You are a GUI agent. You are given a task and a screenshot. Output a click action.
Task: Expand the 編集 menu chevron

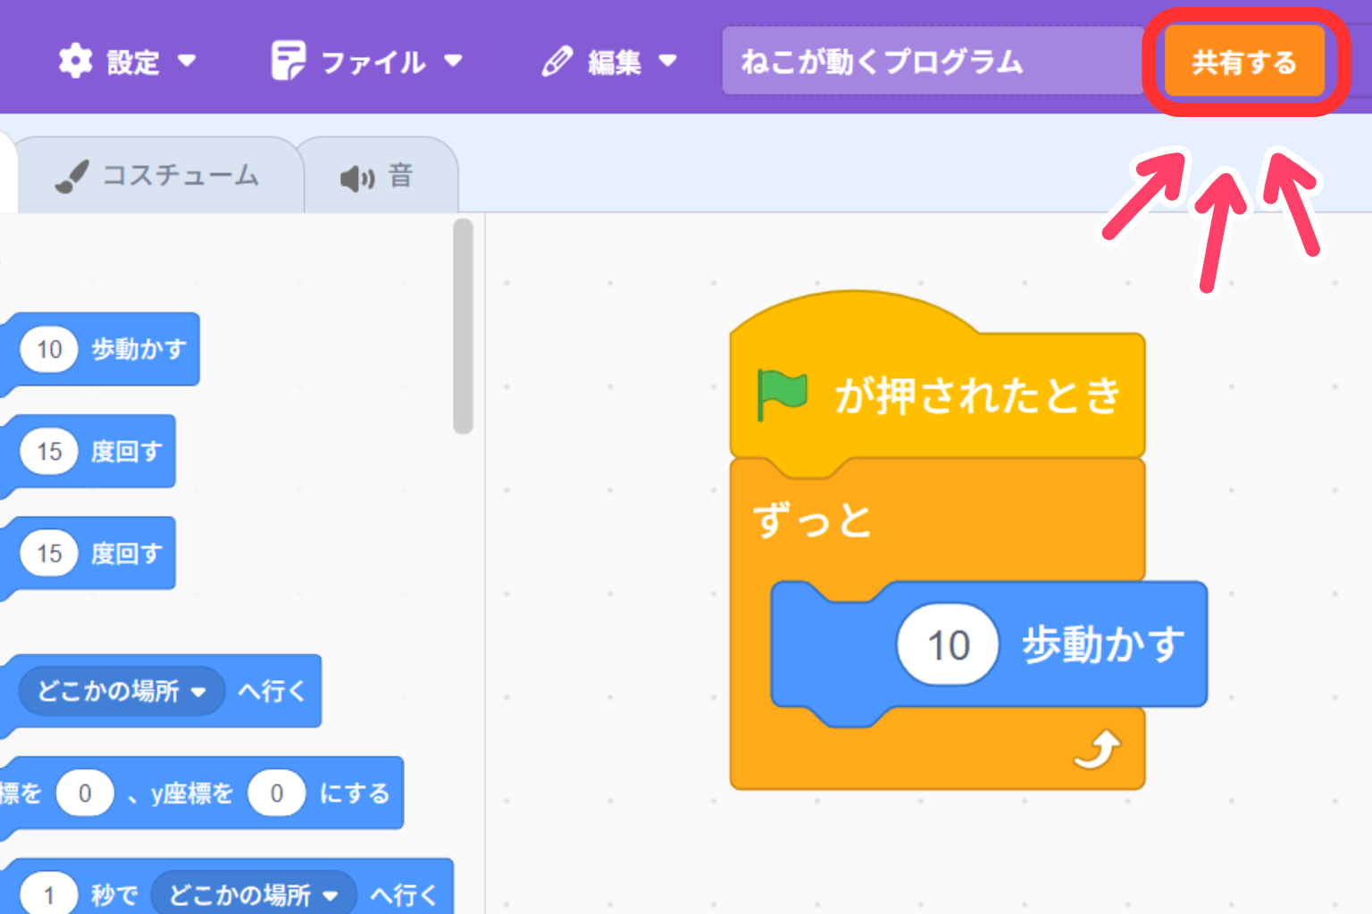point(669,62)
